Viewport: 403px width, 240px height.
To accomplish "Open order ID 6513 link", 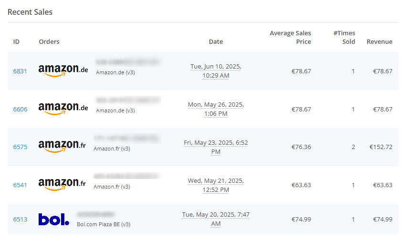I will (20, 219).
